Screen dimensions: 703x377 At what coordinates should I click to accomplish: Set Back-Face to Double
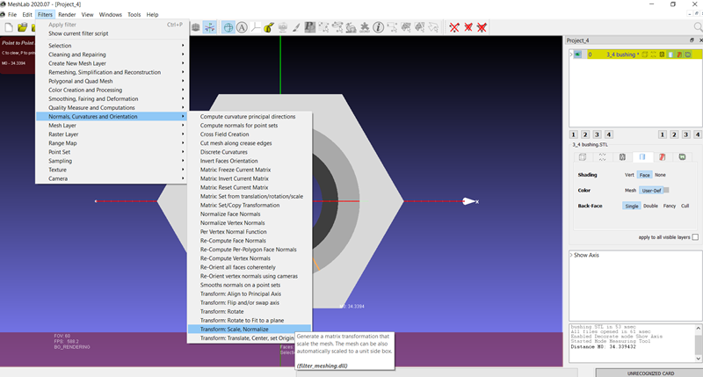tap(650, 206)
